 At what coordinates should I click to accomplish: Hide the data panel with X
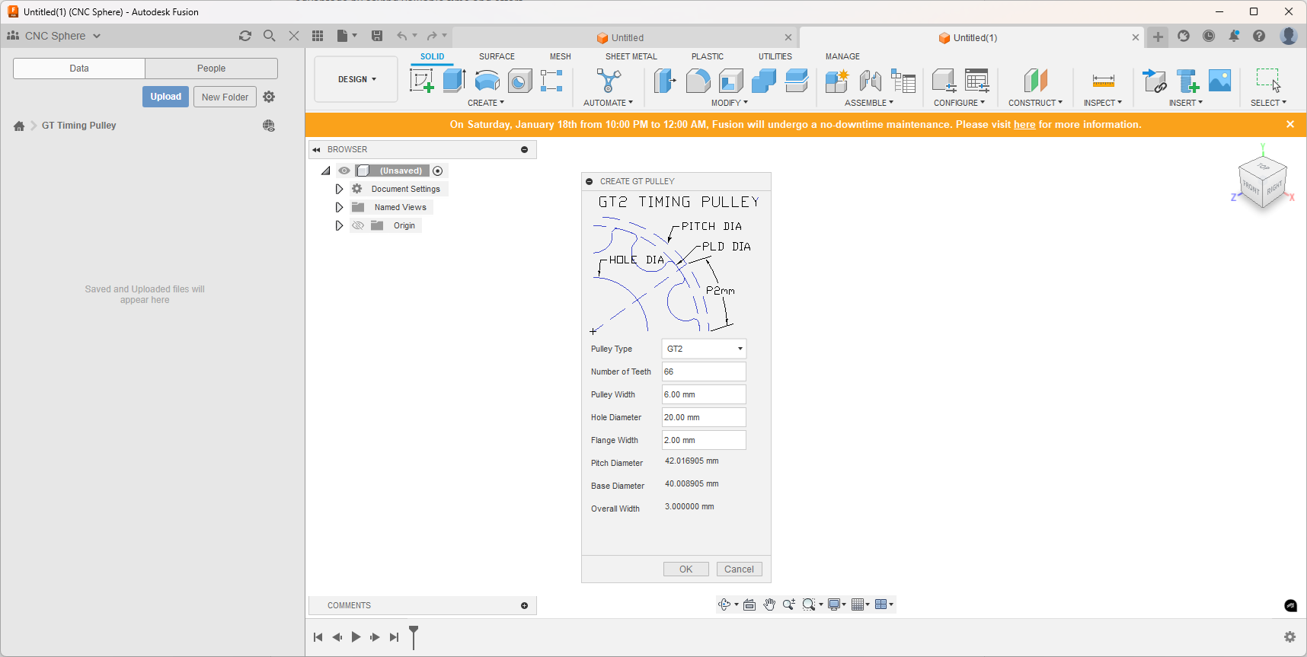click(293, 36)
